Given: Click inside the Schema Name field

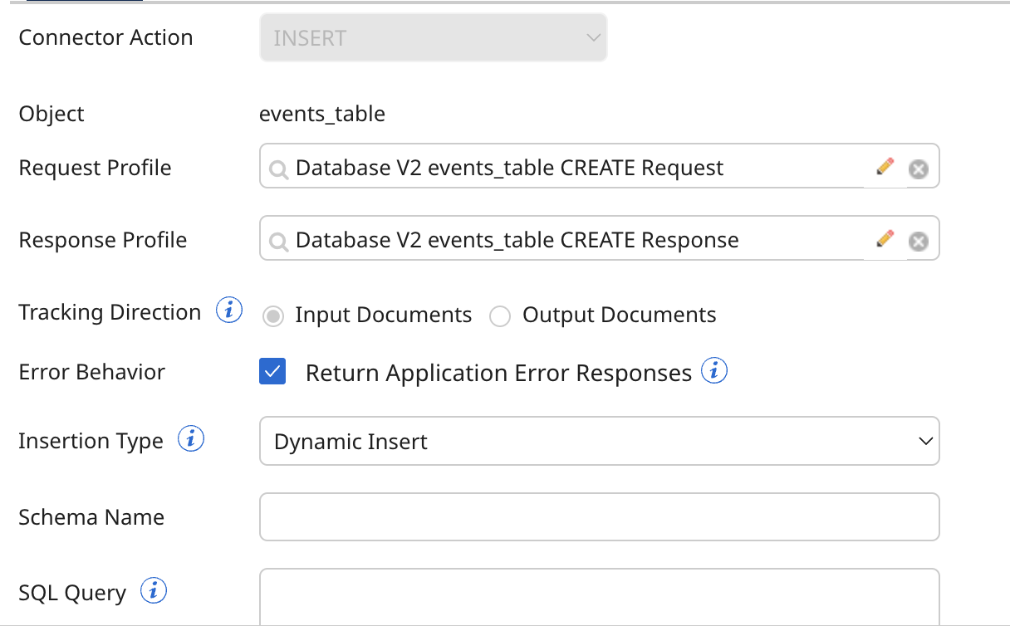Looking at the screenshot, I should 600,516.
